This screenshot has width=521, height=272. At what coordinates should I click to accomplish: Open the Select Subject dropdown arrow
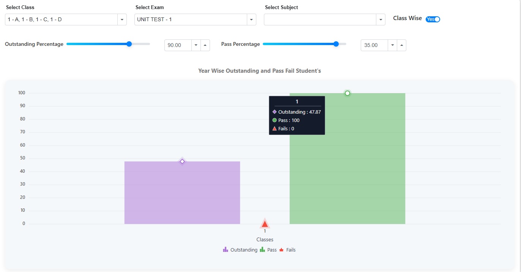pos(380,20)
